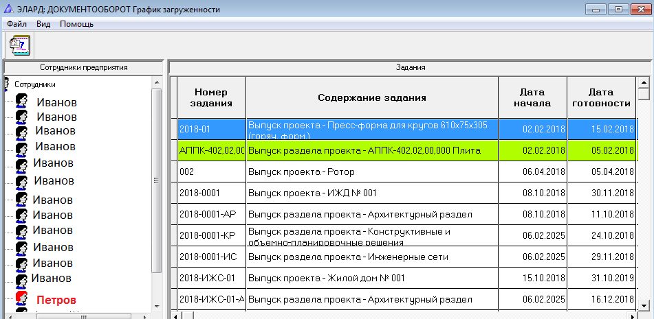Screen dimensions: 654x319
Task: Select the Петров employee name
Action: point(56,300)
